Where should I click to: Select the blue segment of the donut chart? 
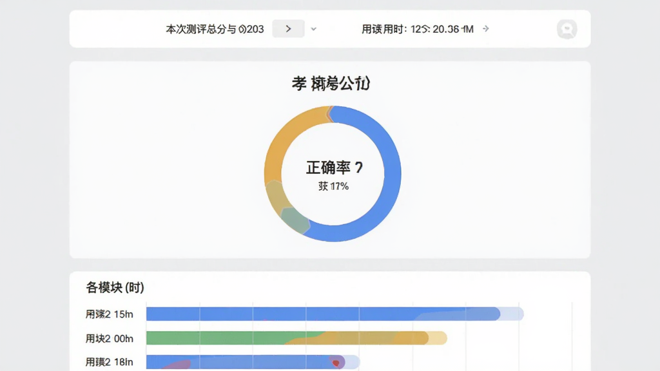[393, 173]
